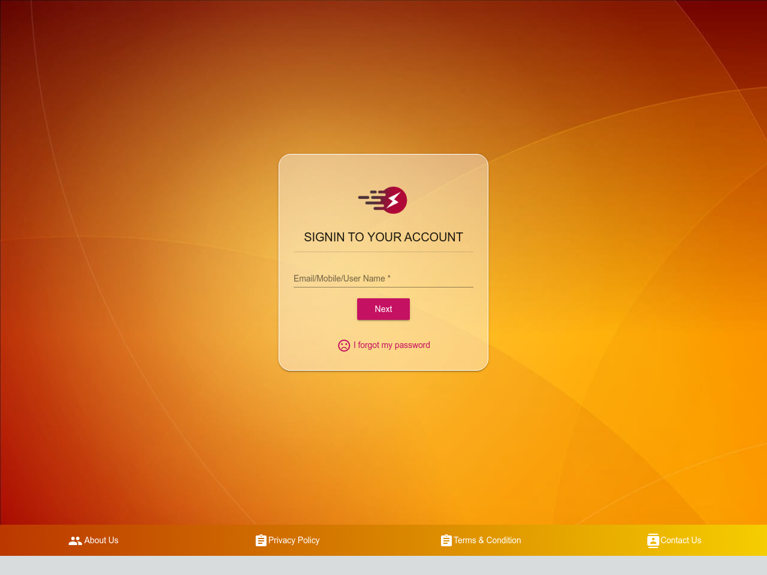Open the I forgot my password link
The height and width of the screenshot is (575, 767).
(391, 345)
